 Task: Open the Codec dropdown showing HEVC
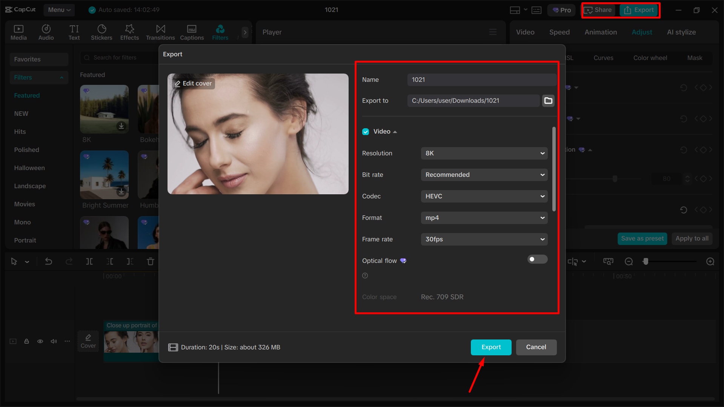pyautogui.click(x=484, y=196)
